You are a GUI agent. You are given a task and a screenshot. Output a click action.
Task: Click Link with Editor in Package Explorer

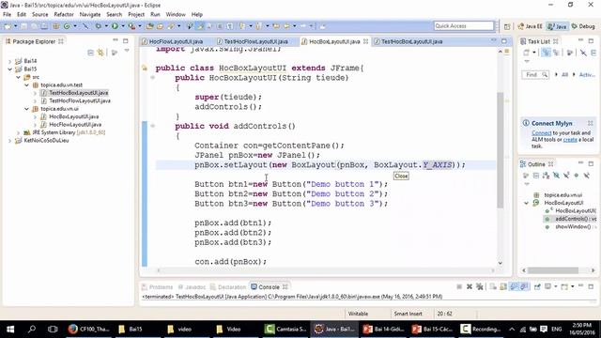coord(100,53)
